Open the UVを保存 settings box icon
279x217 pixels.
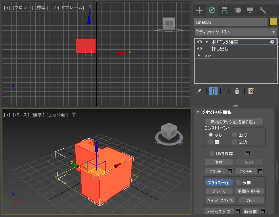pos(248,153)
